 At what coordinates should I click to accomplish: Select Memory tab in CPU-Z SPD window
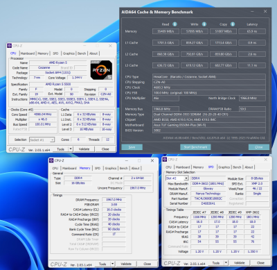point(198,167)
